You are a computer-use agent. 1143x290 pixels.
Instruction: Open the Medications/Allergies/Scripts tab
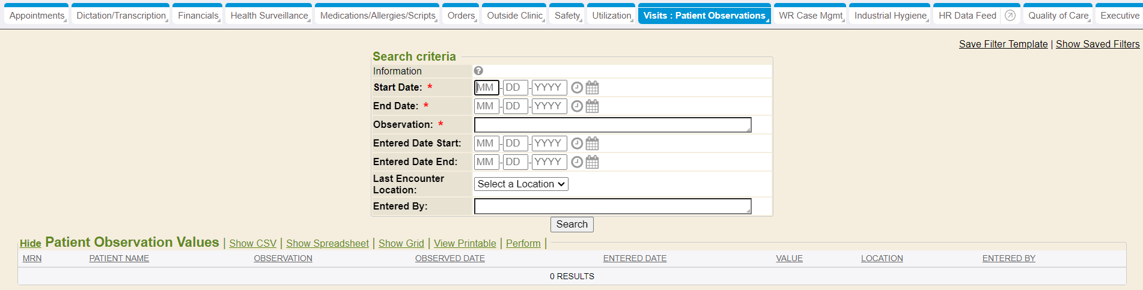click(377, 16)
